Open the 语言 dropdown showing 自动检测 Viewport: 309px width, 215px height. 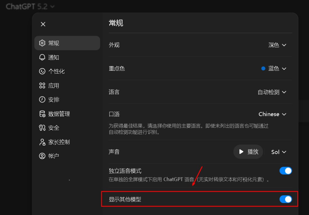coord(272,92)
